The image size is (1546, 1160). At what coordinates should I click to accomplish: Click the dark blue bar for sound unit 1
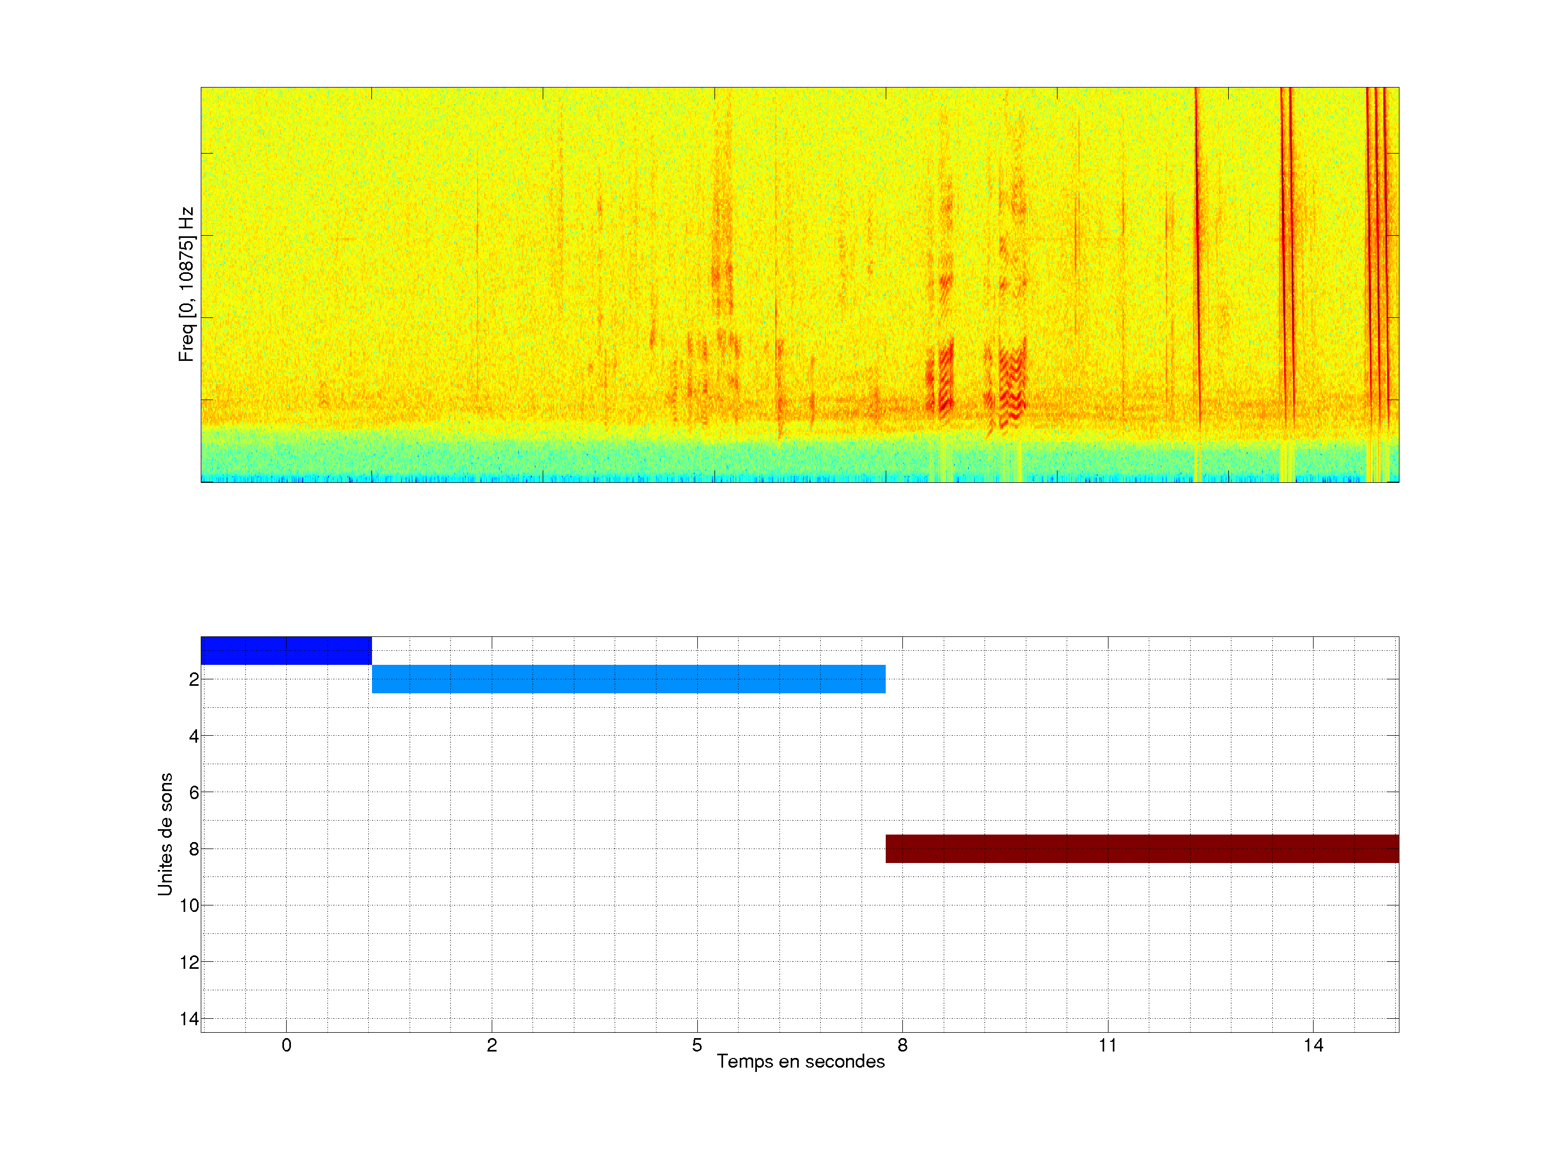[x=286, y=650]
